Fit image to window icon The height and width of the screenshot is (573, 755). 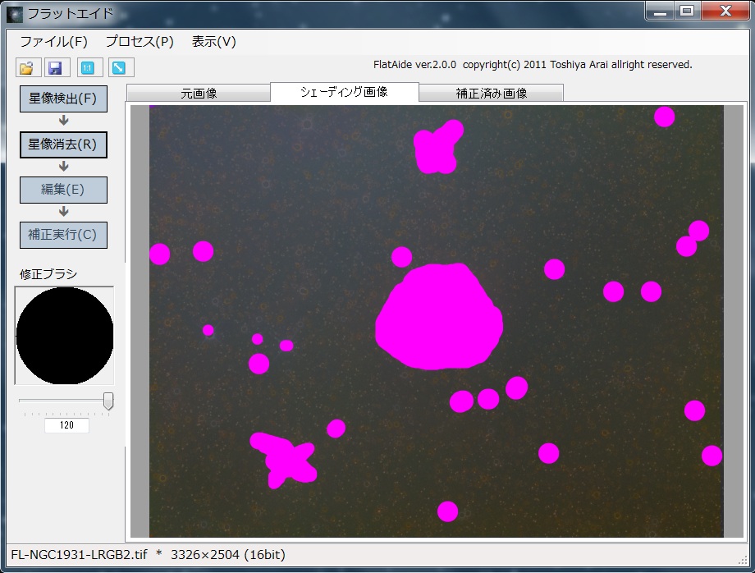(x=120, y=68)
